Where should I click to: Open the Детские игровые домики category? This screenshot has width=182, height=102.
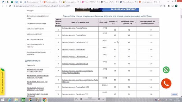click(36, 24)
